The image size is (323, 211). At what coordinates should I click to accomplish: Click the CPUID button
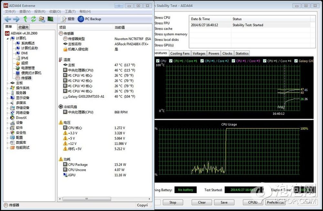click(x=253, y=202)
